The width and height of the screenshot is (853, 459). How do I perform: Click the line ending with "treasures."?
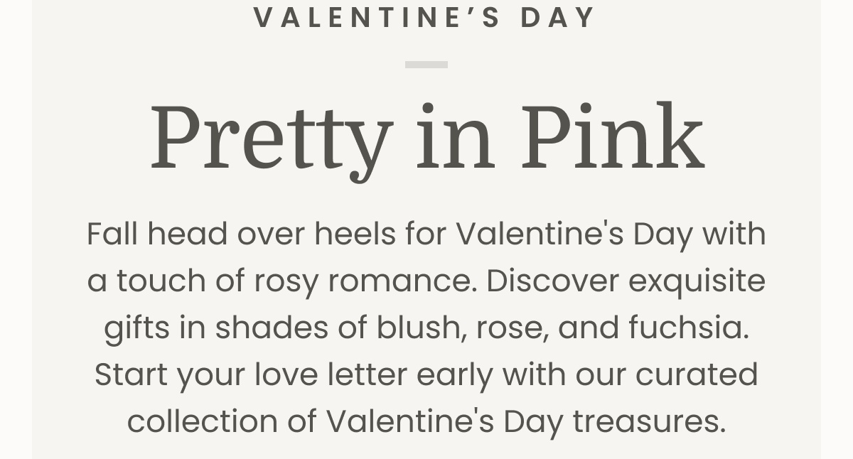pos(426,421)
